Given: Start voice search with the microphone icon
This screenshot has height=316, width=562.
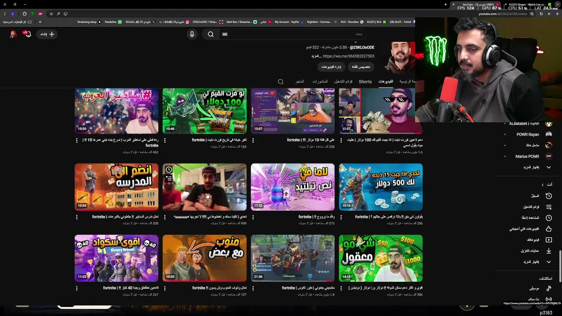Looking at the screenshot, I should tap(192, 34).
